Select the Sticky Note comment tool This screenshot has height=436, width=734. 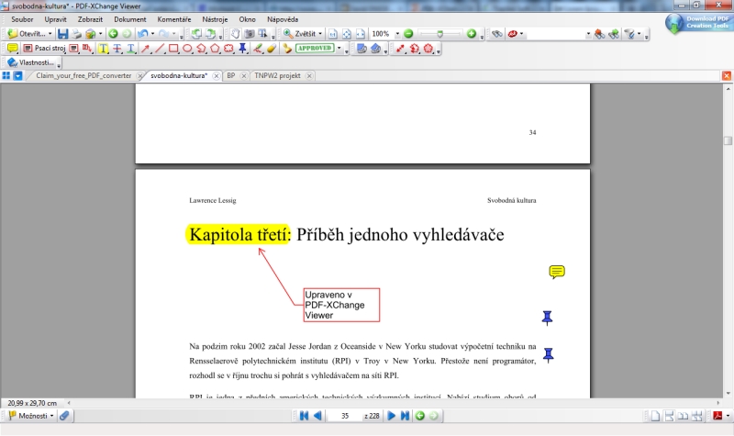(13, 49)
